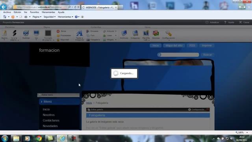Click the Buscar search button
The width and height of the screenshot is (252, 142).
tap(208, 55)
